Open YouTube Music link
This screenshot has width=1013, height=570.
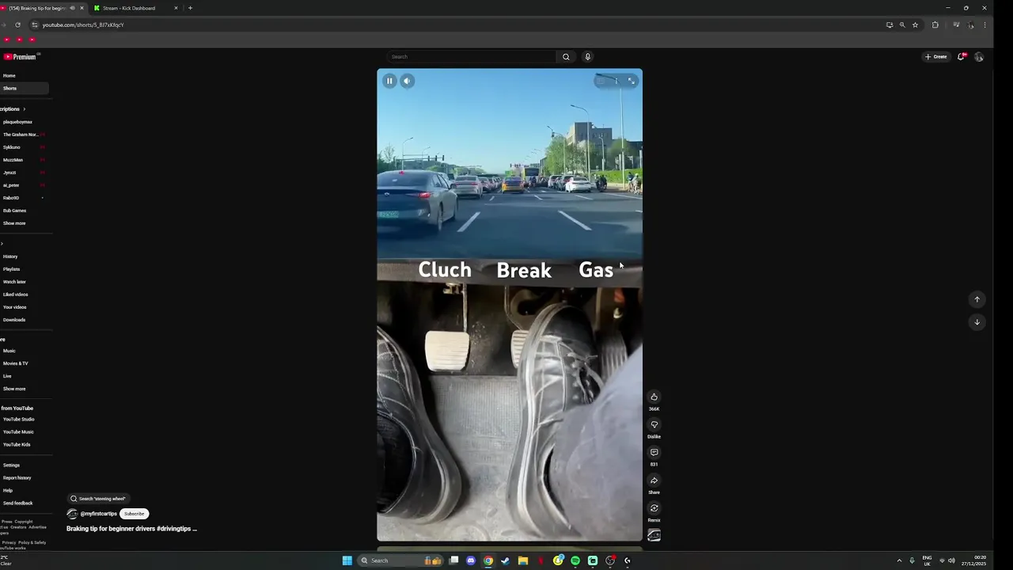18,432
